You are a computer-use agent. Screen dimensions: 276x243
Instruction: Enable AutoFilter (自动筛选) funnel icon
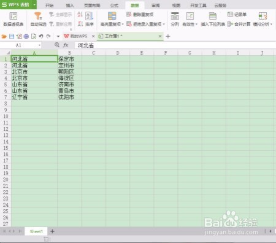tap(38, 19)
